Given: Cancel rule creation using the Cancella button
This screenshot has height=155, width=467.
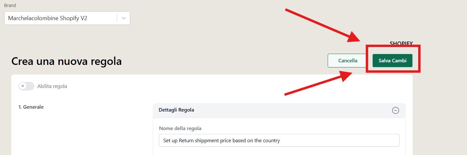Looking at the screenshot, I should 348,60.
